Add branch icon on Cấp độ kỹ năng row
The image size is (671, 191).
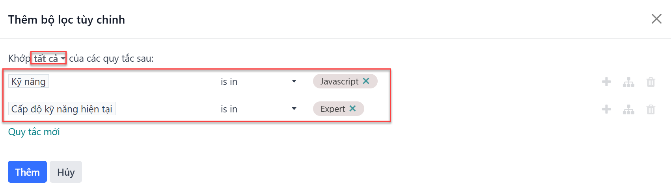click(628, 109)
